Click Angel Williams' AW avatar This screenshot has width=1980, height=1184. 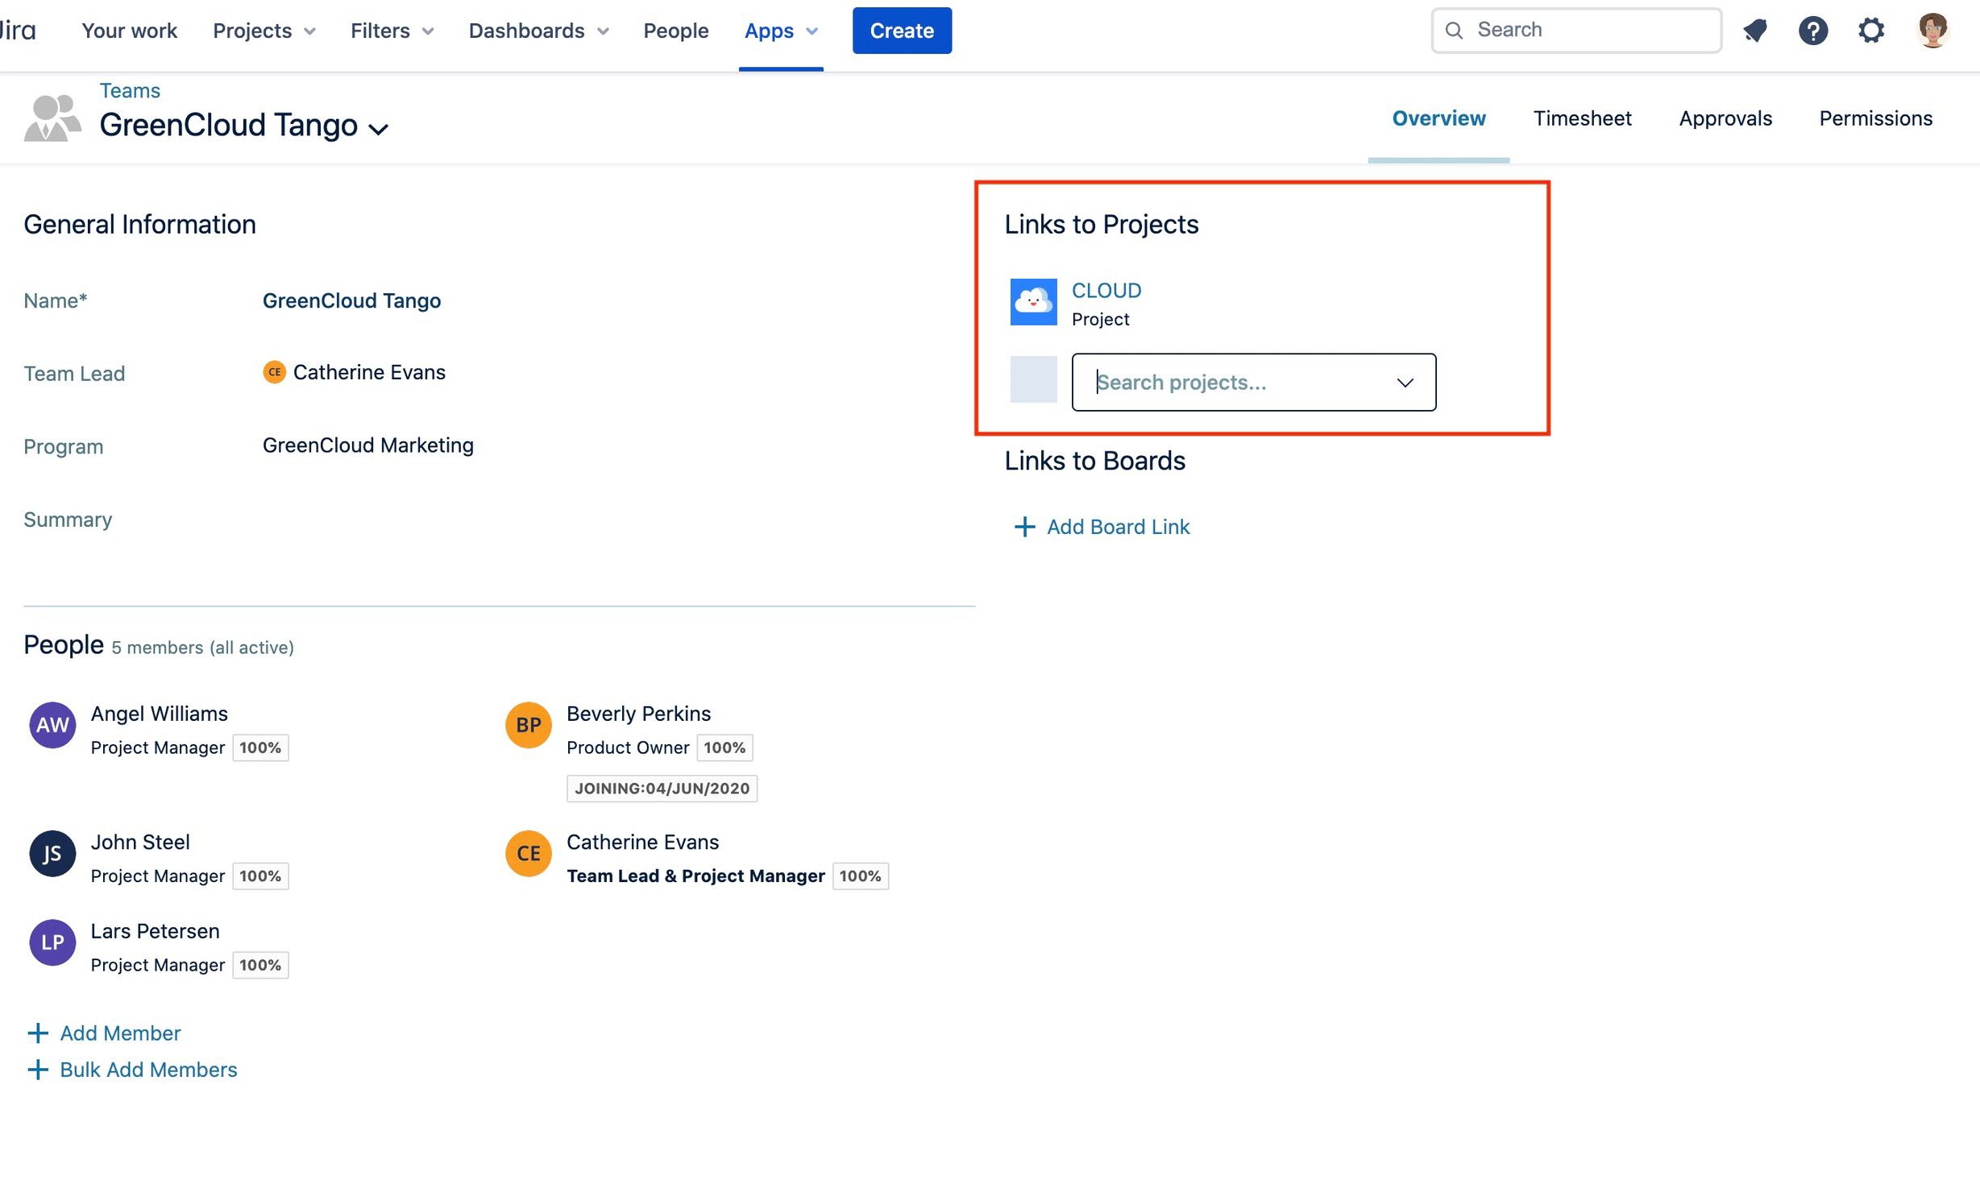point(52,725)
